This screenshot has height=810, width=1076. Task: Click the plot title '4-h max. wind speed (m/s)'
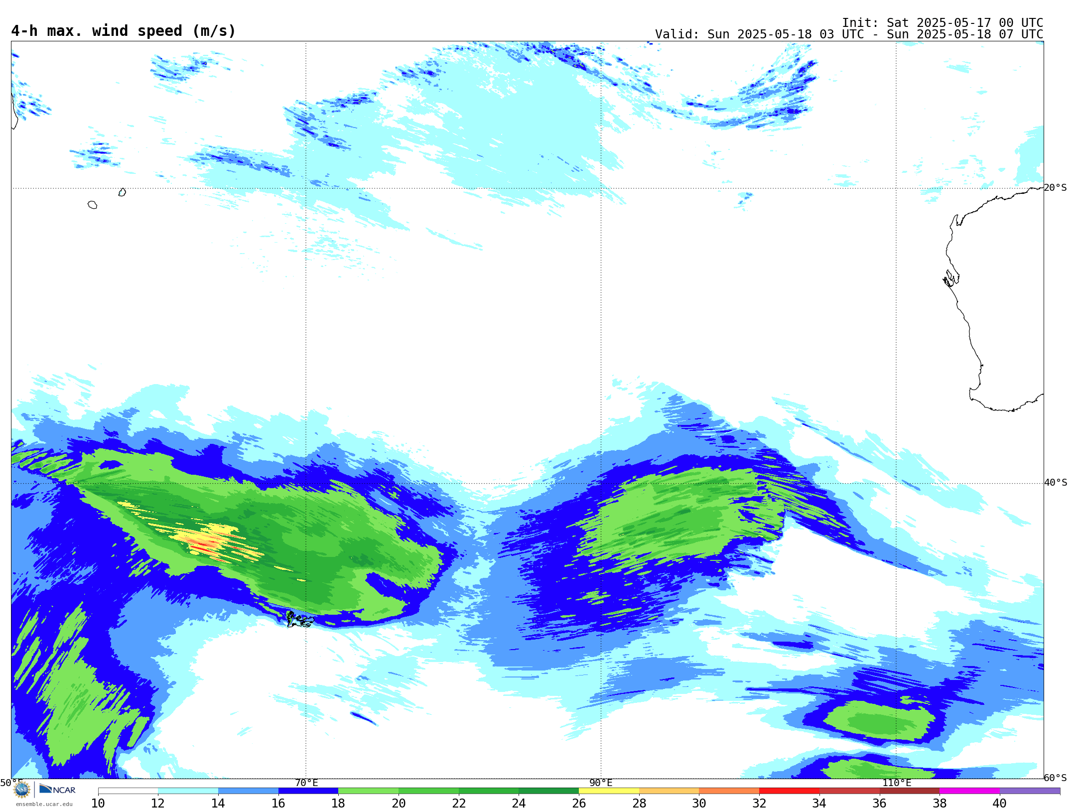(123, 31)
